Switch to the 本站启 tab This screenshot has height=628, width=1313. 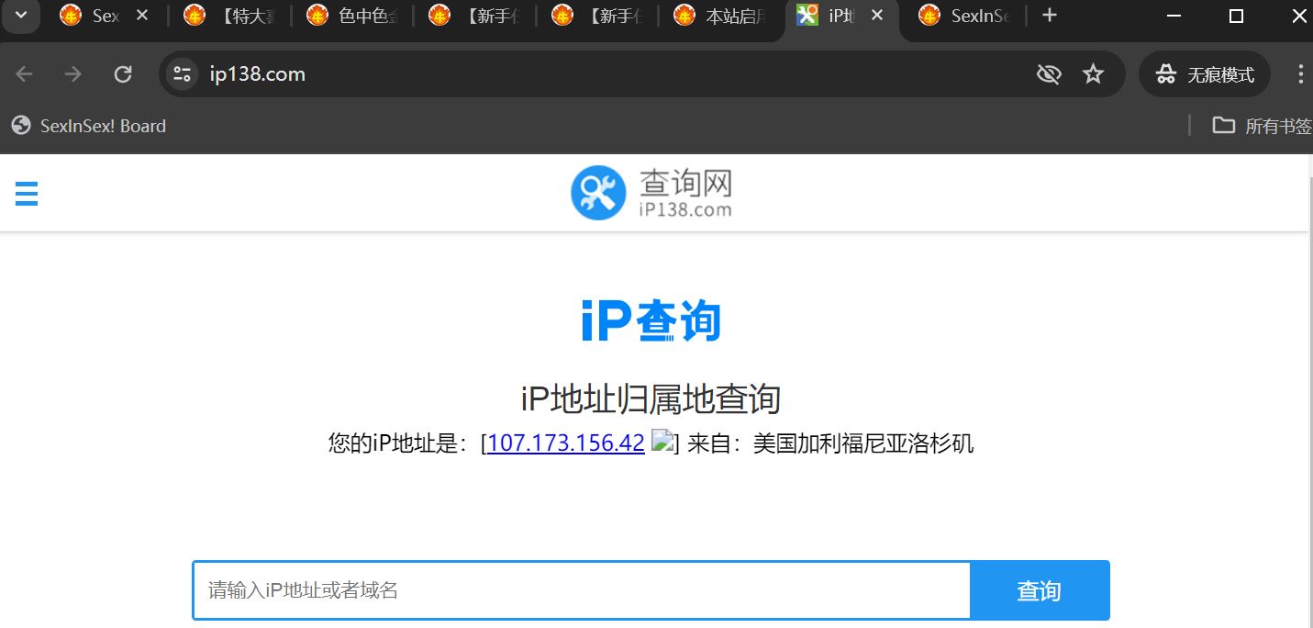point(721,16)
